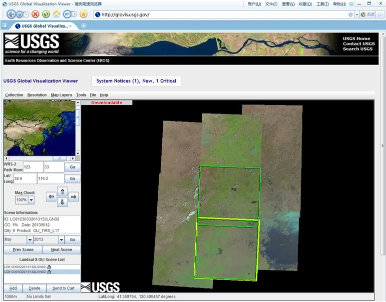This screenshot has height=302, width=386.
Task: Open the Resolution menu
Action: pos(37,95)
